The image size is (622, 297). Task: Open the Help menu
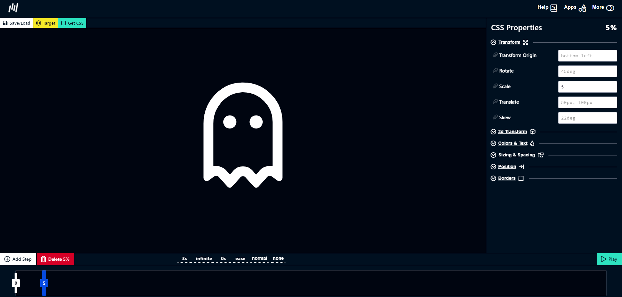pos(547,7)
